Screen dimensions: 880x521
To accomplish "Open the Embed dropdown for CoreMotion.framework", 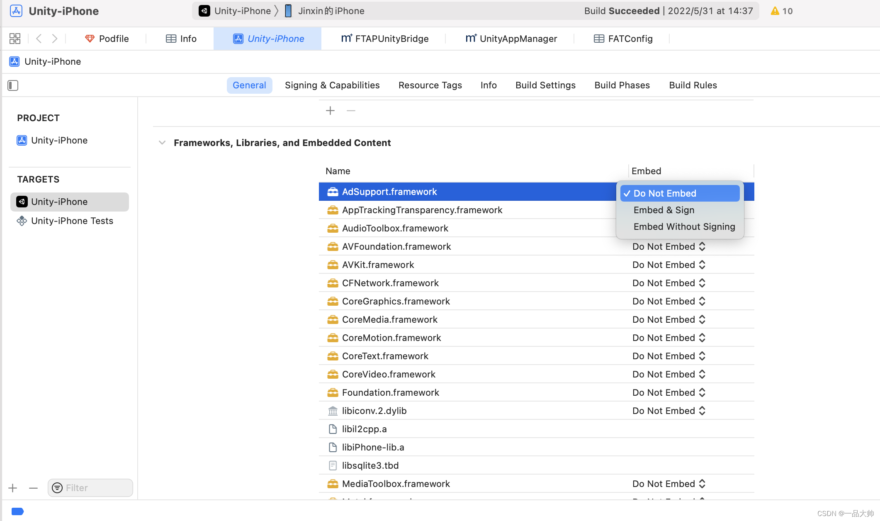I will (669, 338).
